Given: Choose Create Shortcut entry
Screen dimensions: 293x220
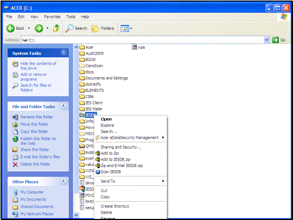Looking at the screenshot, I should pyautogui.click(x=115, y=206).
